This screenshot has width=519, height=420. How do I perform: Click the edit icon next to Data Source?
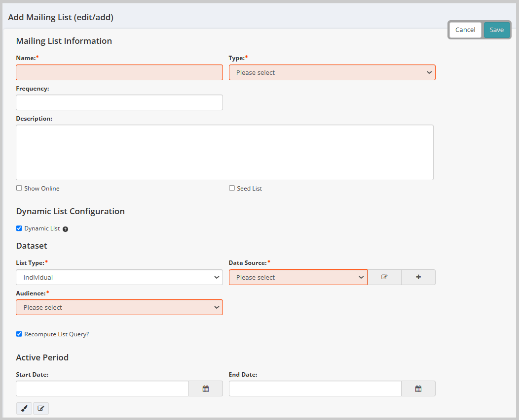[x=384, y=277]
